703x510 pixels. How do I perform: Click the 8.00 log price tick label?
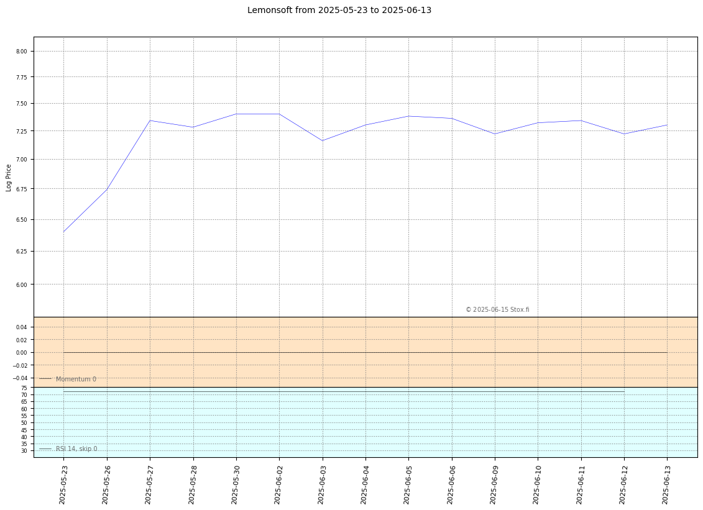point(22,52)
